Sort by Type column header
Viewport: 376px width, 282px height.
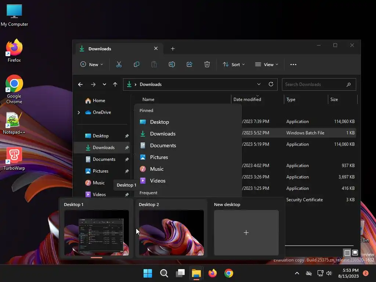291,99
